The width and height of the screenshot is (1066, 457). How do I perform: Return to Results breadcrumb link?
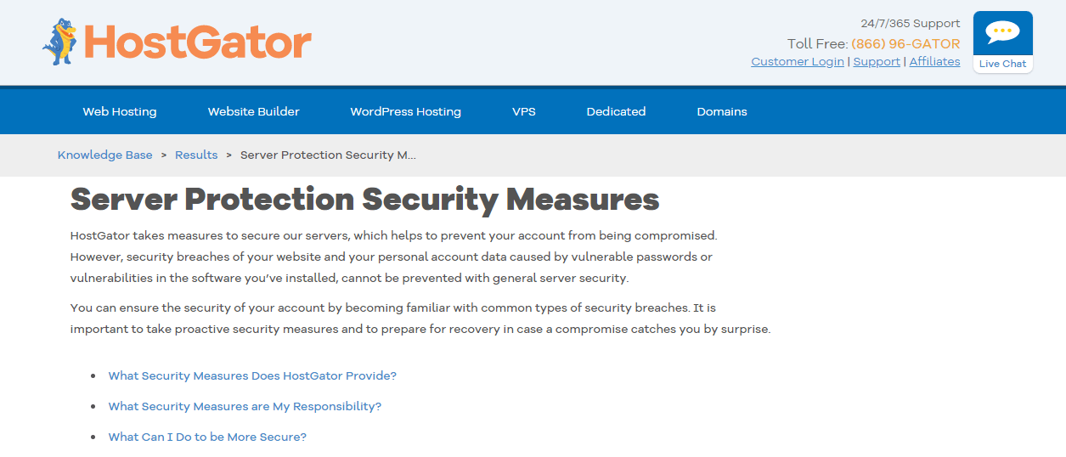click(x=196, y=155)
